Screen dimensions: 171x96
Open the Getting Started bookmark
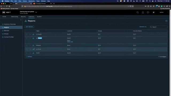(x=5, y=9)
